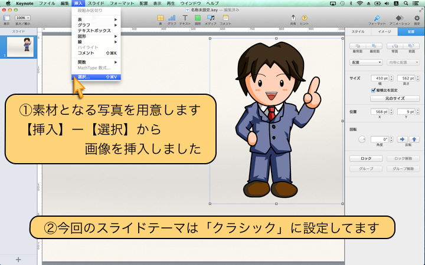425x265 pixels.
Task: Click the グラフ (Chart) toolbar icon
Action: point(172,18)
